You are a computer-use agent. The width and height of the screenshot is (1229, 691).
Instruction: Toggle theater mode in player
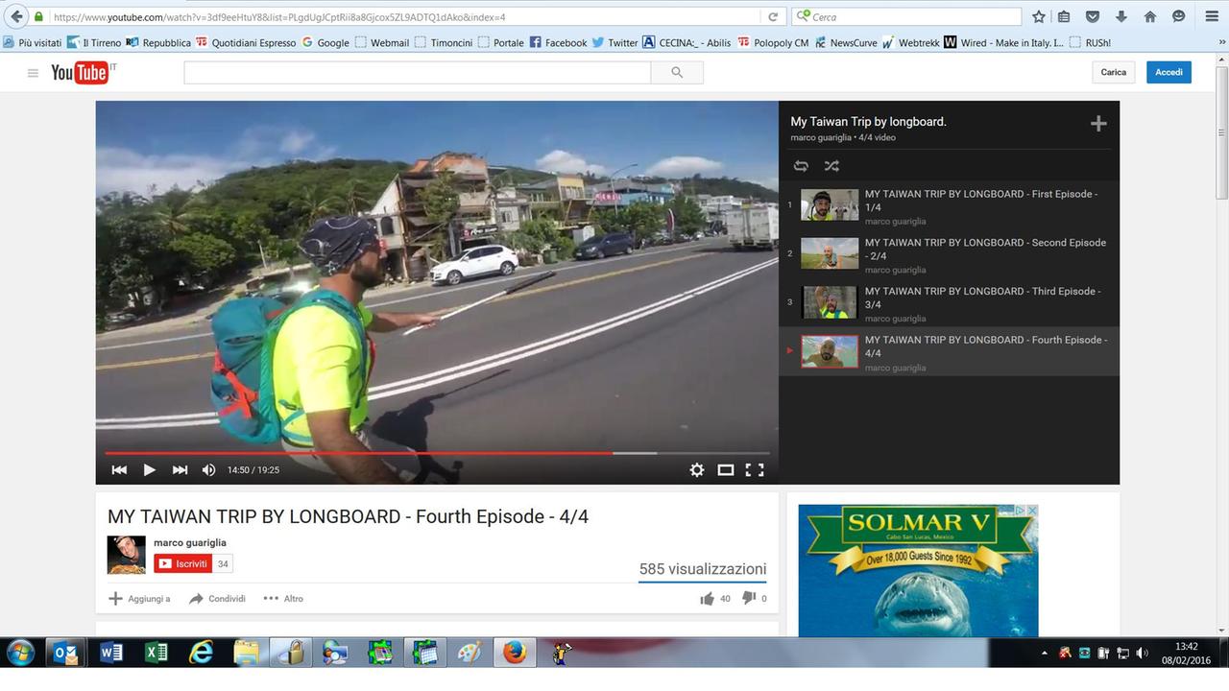click(x=726, y=469)
